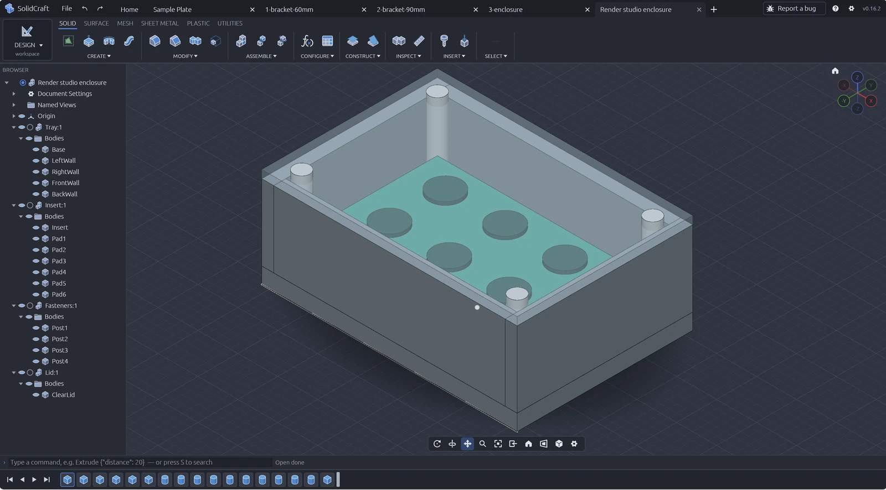Click the Insert fastener screw icon

(x=444, y=41)
